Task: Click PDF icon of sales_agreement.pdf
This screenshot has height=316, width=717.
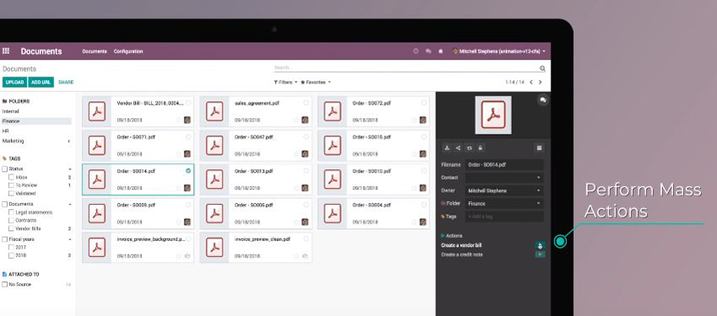Action: click(214, 111)
